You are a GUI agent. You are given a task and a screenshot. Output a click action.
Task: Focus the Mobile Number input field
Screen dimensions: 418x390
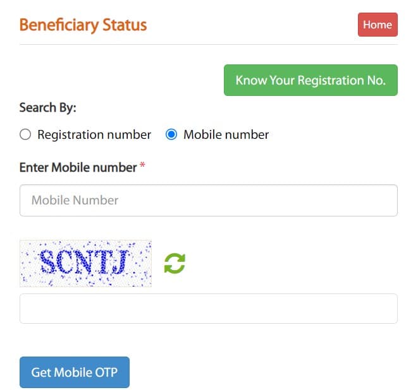click(x=209, y=200)
